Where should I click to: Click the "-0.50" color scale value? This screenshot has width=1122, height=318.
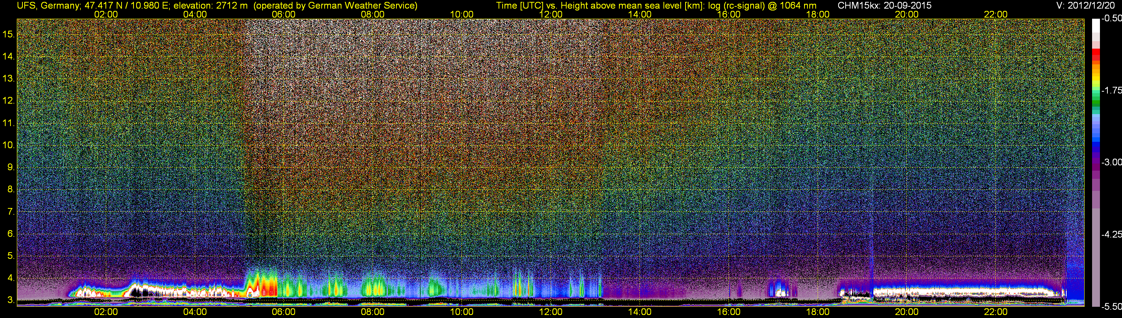point(1111,18)
